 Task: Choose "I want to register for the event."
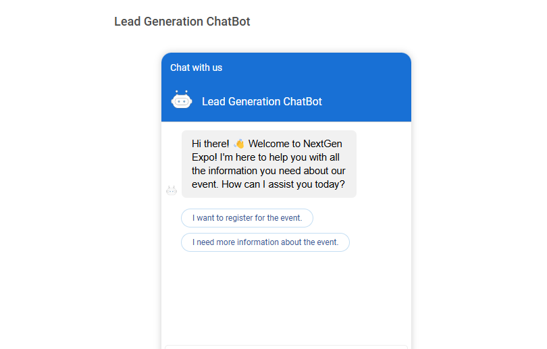click(247, 218)
